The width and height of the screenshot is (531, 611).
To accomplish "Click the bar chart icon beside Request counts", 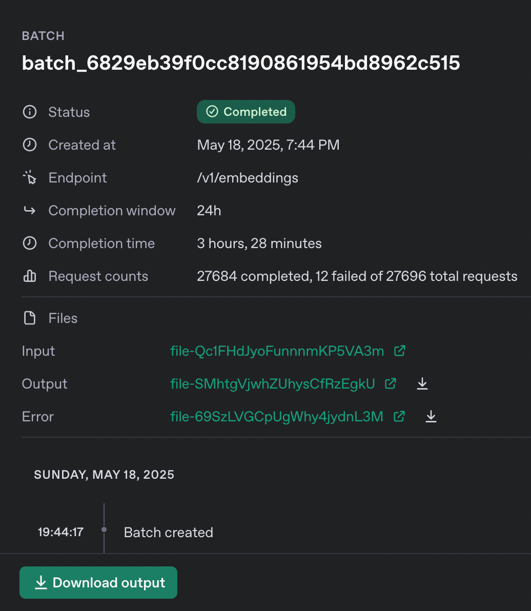I will point(30,276).
